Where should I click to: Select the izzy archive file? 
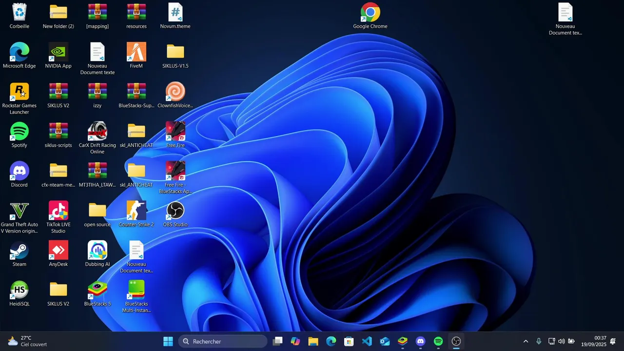(97, 91)
